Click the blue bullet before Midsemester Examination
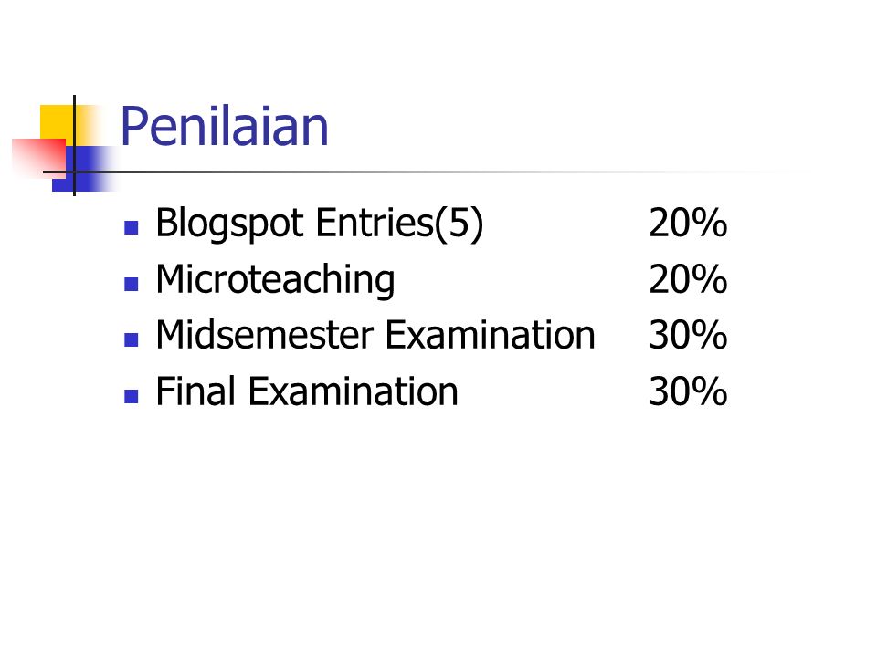877x657 pixels. (131, 339)
